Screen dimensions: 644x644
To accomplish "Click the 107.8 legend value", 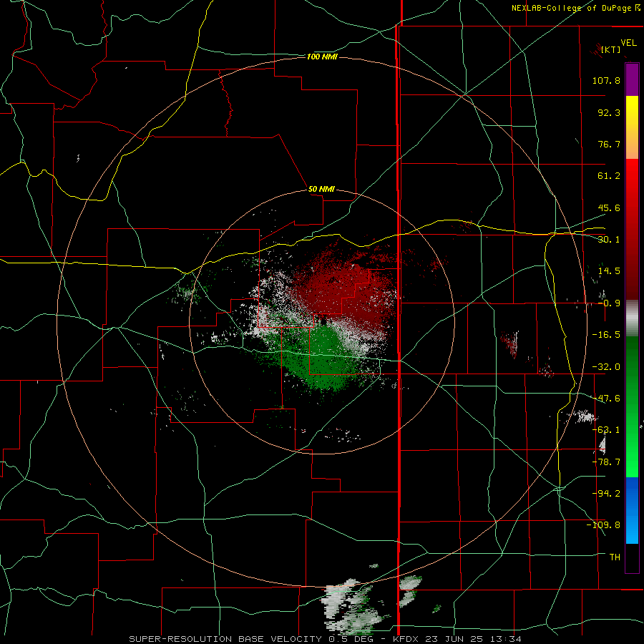I will click(x=606, y=80).
